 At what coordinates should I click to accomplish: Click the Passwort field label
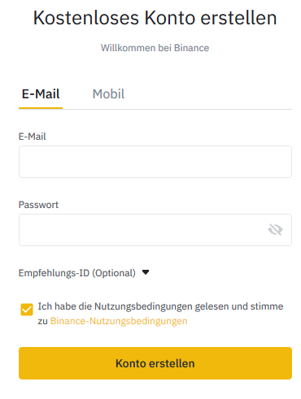38,205
